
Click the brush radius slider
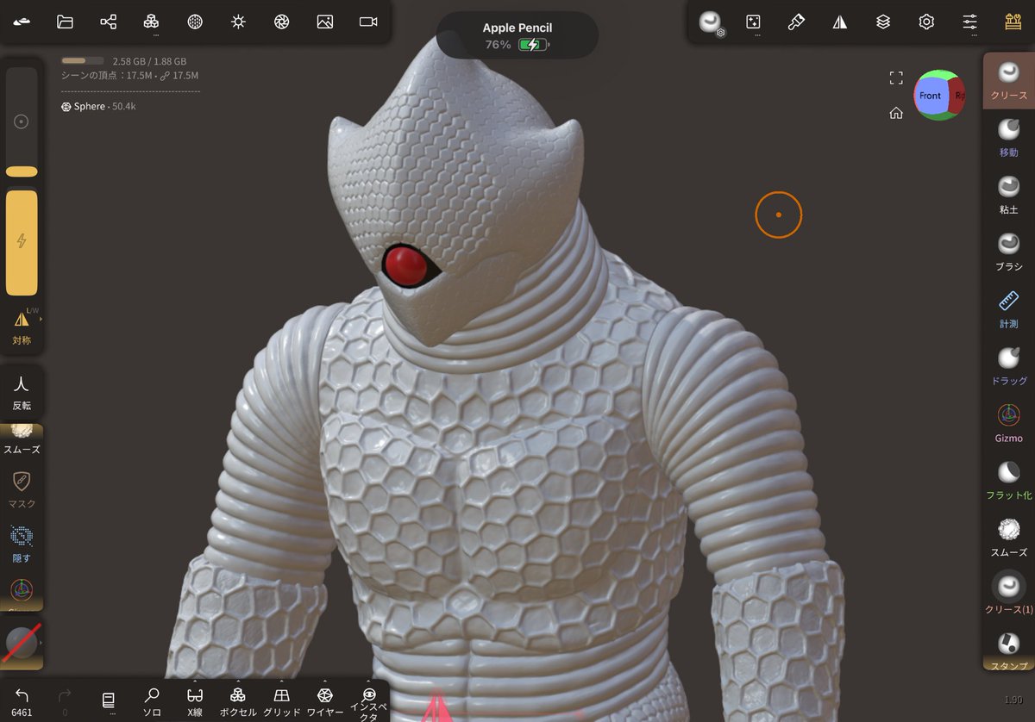click(x=22, y=122)
